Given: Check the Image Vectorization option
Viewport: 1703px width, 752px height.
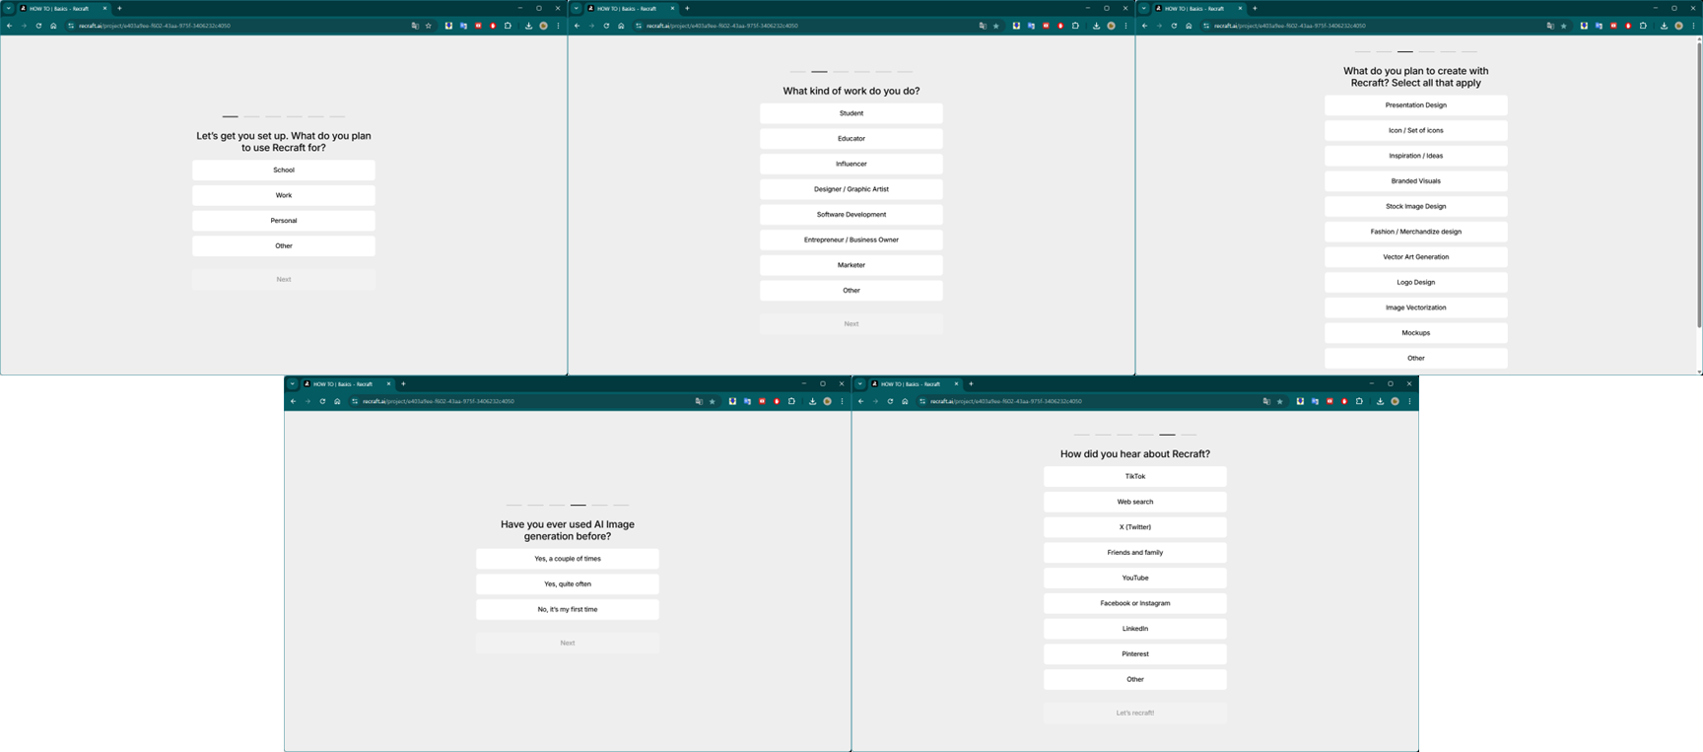Looking at the screenshot, I should 1416,308.
